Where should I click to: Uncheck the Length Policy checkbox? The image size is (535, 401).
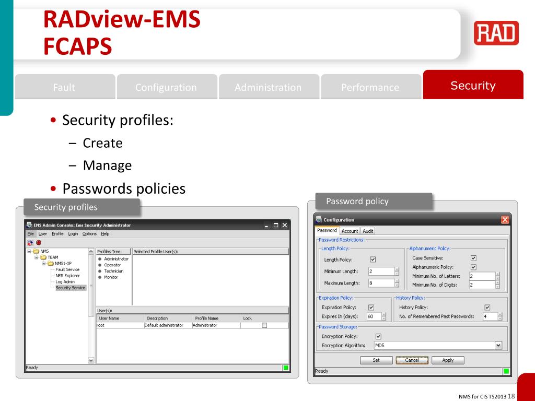pyautogui.click(x=373, y=260)
